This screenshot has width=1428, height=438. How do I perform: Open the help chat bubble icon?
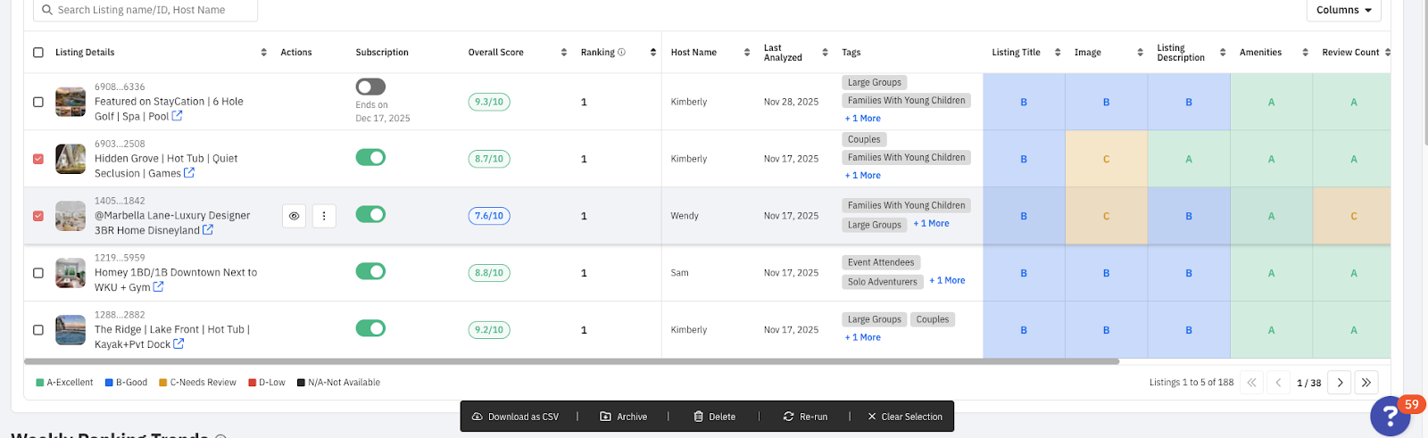tap(1390, 416)
